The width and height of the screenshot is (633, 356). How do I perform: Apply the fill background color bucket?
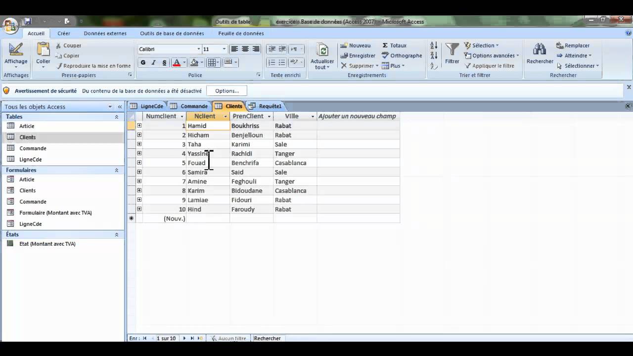tap(194, 63)
